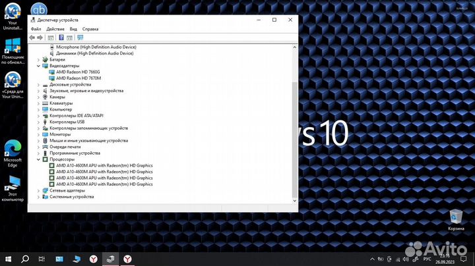Image resolution: width=475 pixels, height=266 pixels.
Task: Click the Видеоадаптеры display adapter icon
Action: click(x=45, y=66)
